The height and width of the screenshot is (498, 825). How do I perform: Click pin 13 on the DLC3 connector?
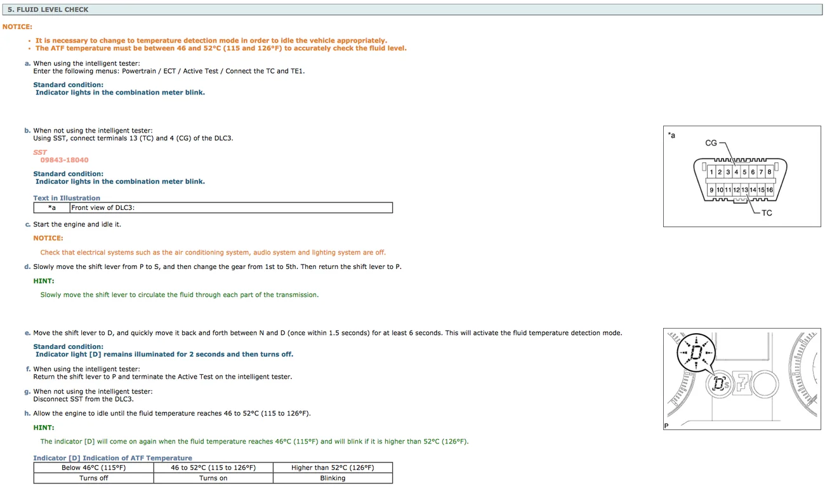(x=744, y=190)
